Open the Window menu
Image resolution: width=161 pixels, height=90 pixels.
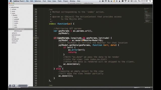pyautogui.click(x=72, y=1)
